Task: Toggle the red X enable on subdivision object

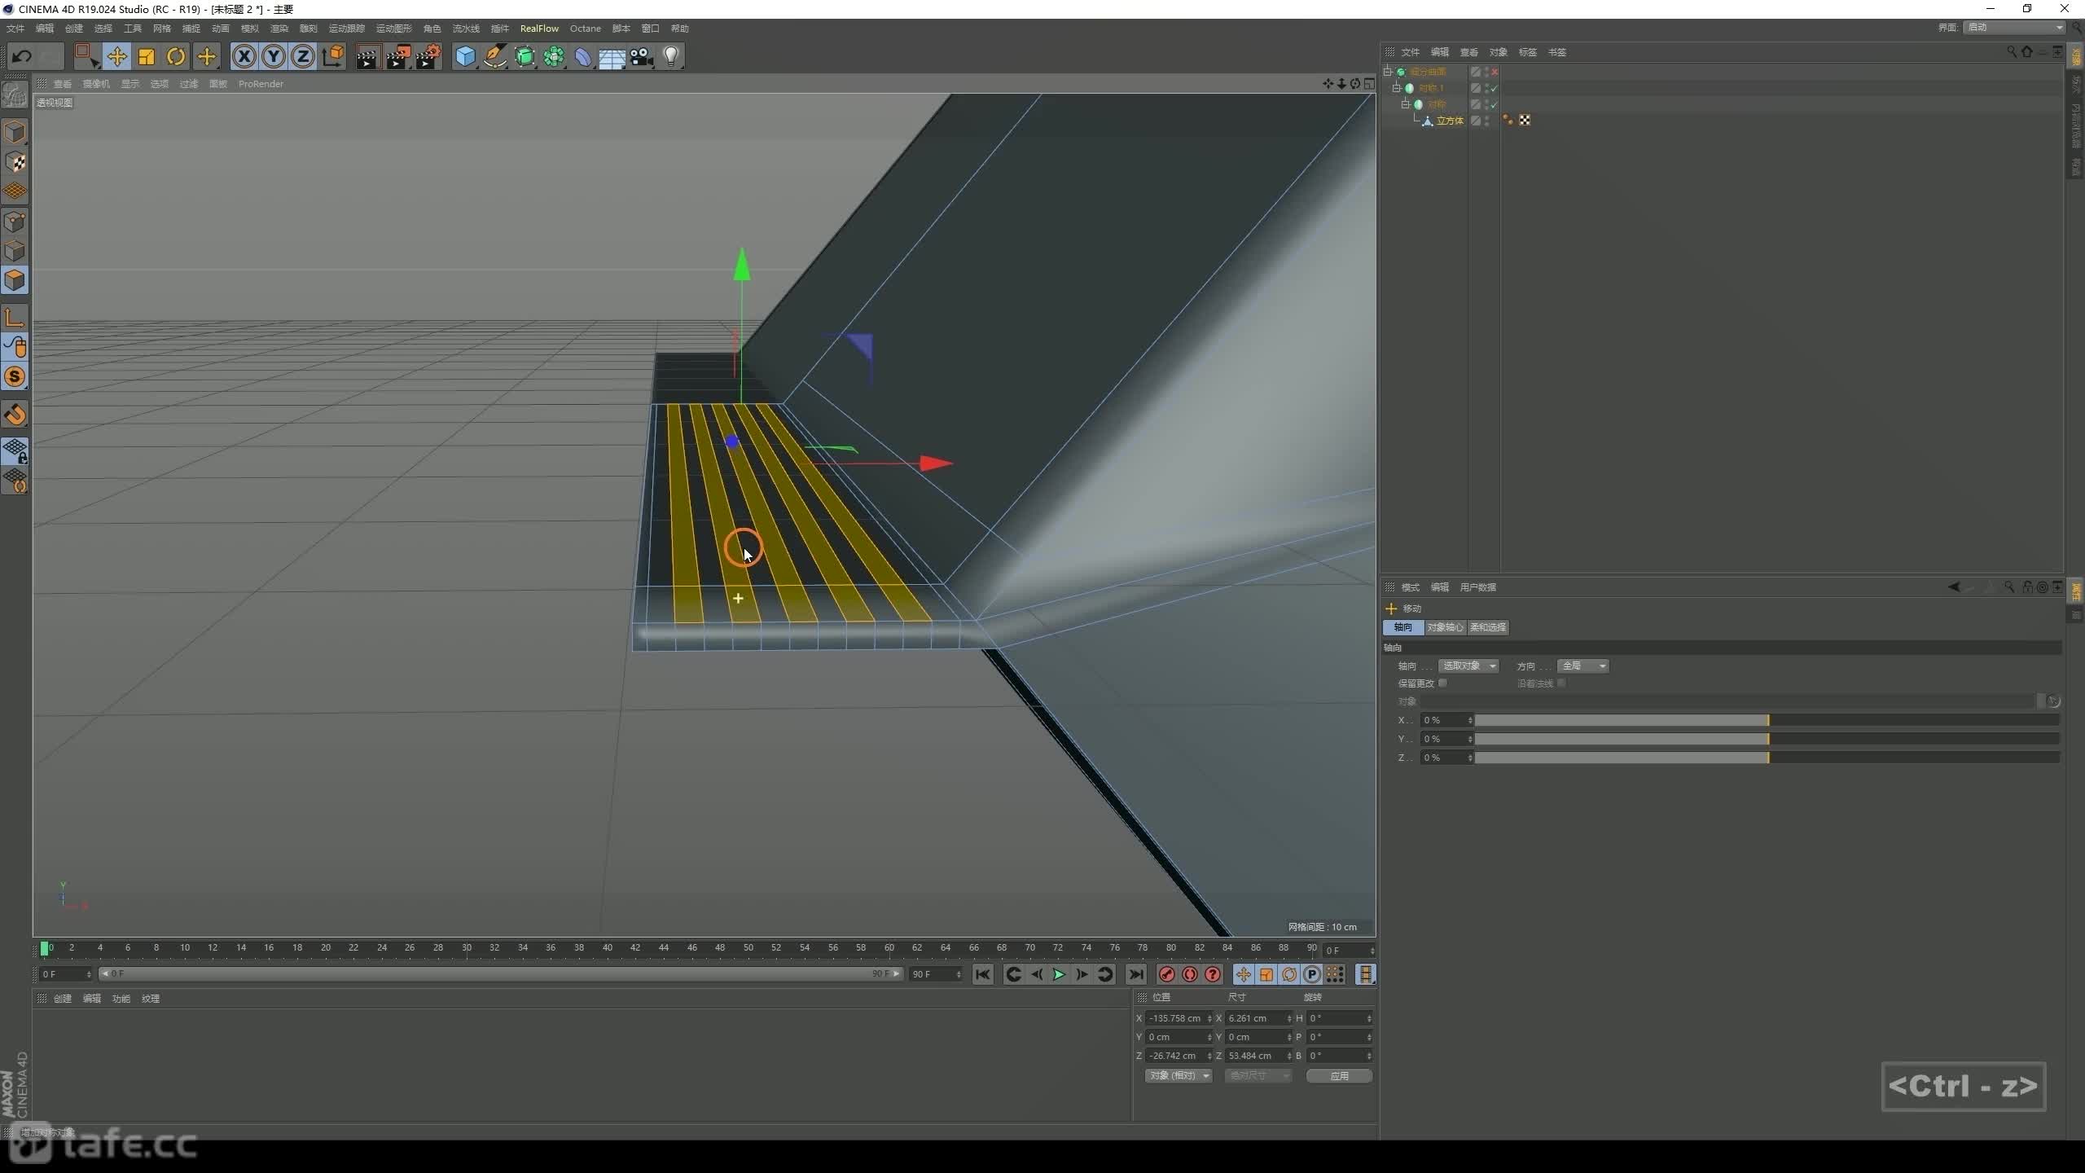Action: point(1495,72)
